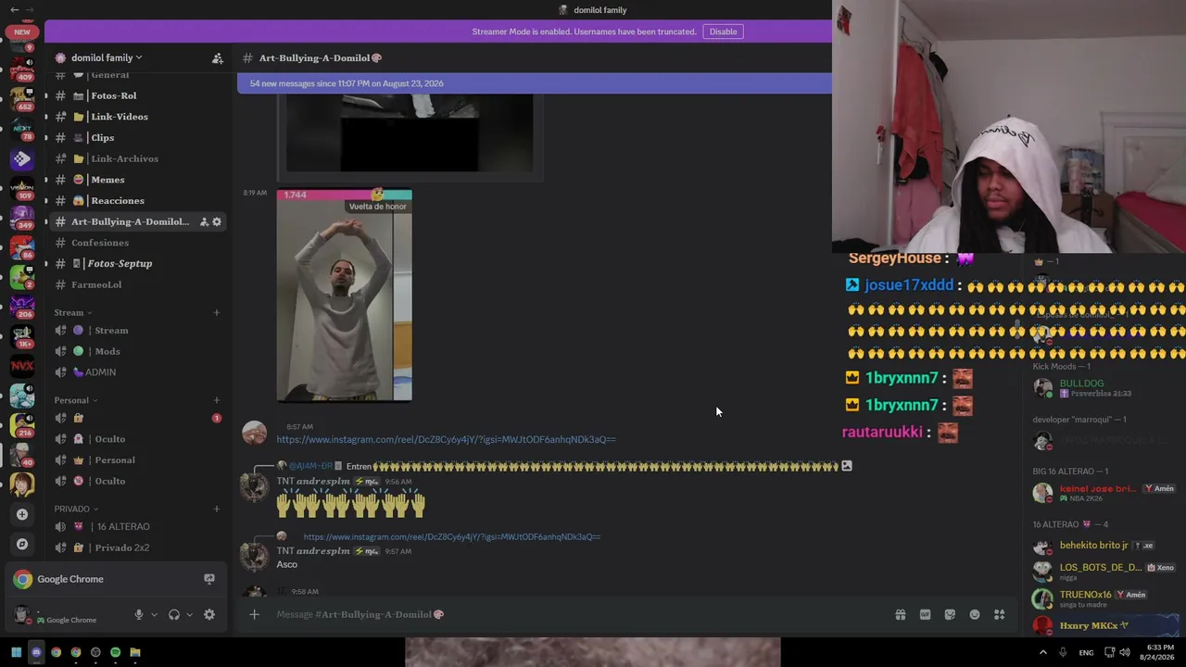The height and width of the screenshot is (667, 1186).
Task: Focus the Message #Art-Bullying-A-Domilol input box
Action: click(x=574, y=614)
